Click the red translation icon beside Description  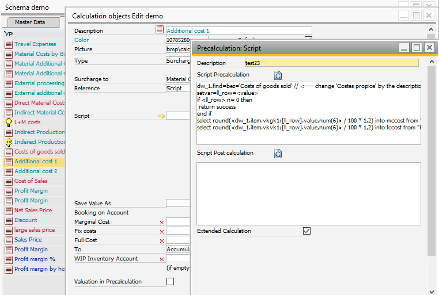coord(160,30)
